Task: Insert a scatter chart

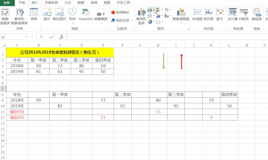Action: pos(158,22)
